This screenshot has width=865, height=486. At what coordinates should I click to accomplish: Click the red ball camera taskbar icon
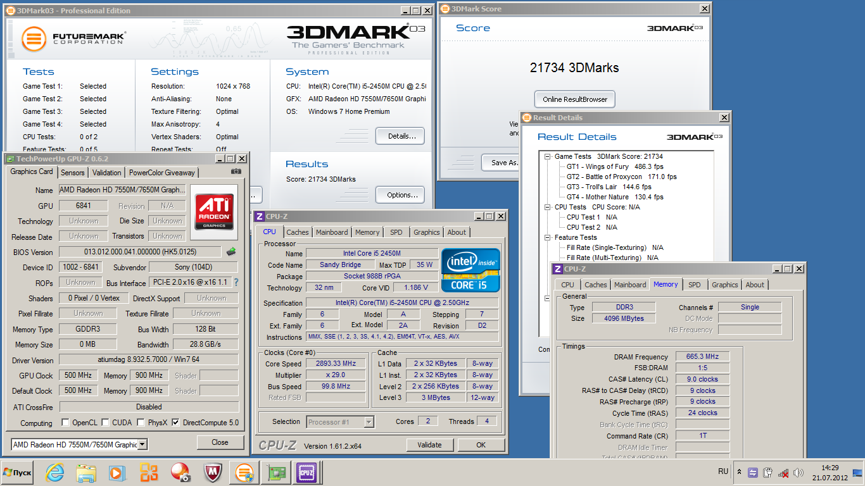tap(180, 472)
